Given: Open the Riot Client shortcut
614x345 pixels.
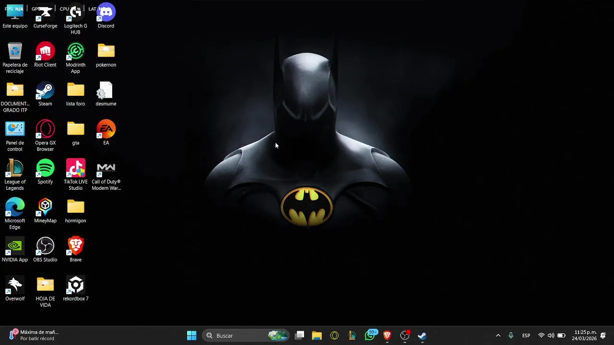Looking at the screenshot, I should click(45, 55).
